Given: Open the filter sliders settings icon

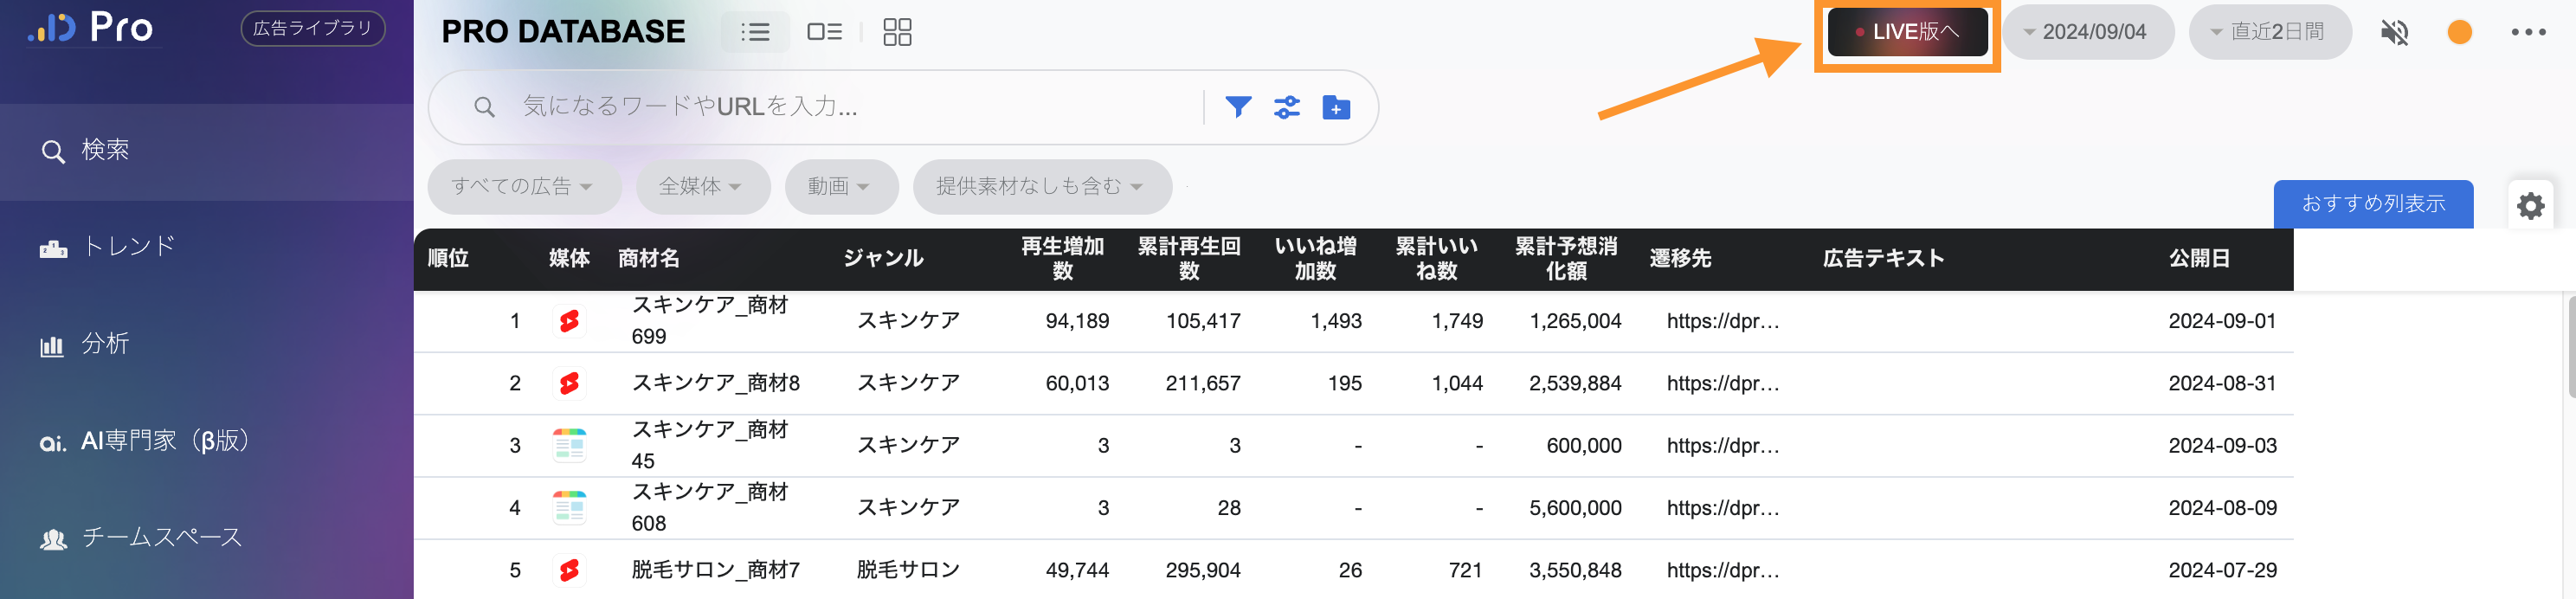Looking at the screenshot, I should [1287, 107].
